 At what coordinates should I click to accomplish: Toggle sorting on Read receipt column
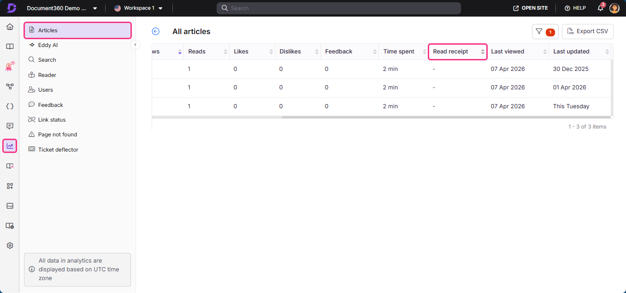tap(482, 51)
